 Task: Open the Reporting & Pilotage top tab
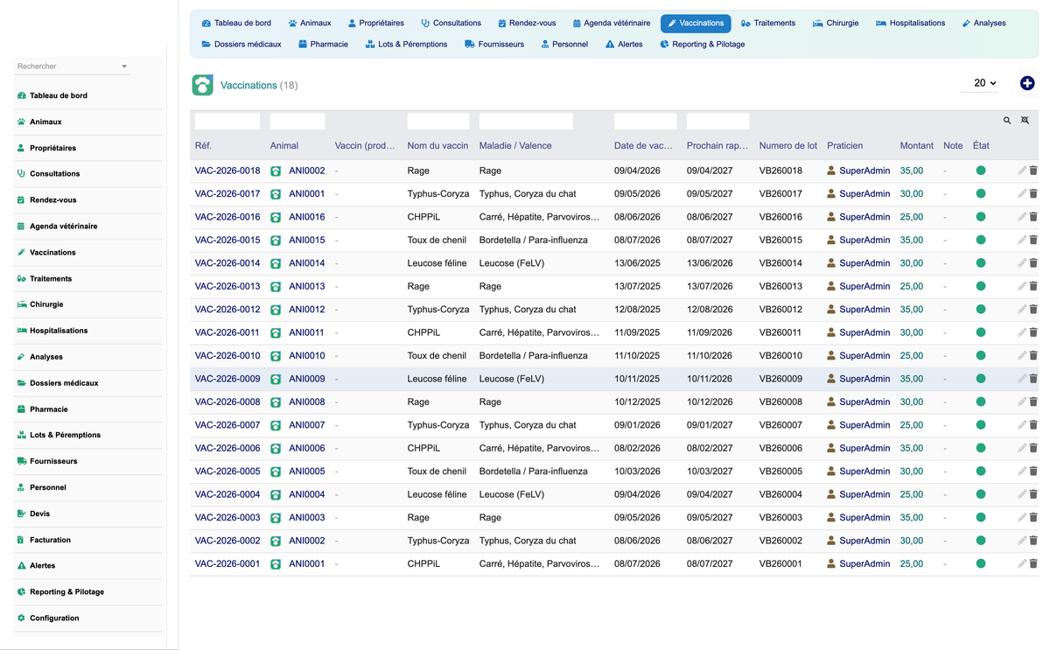tap(703, 44)
